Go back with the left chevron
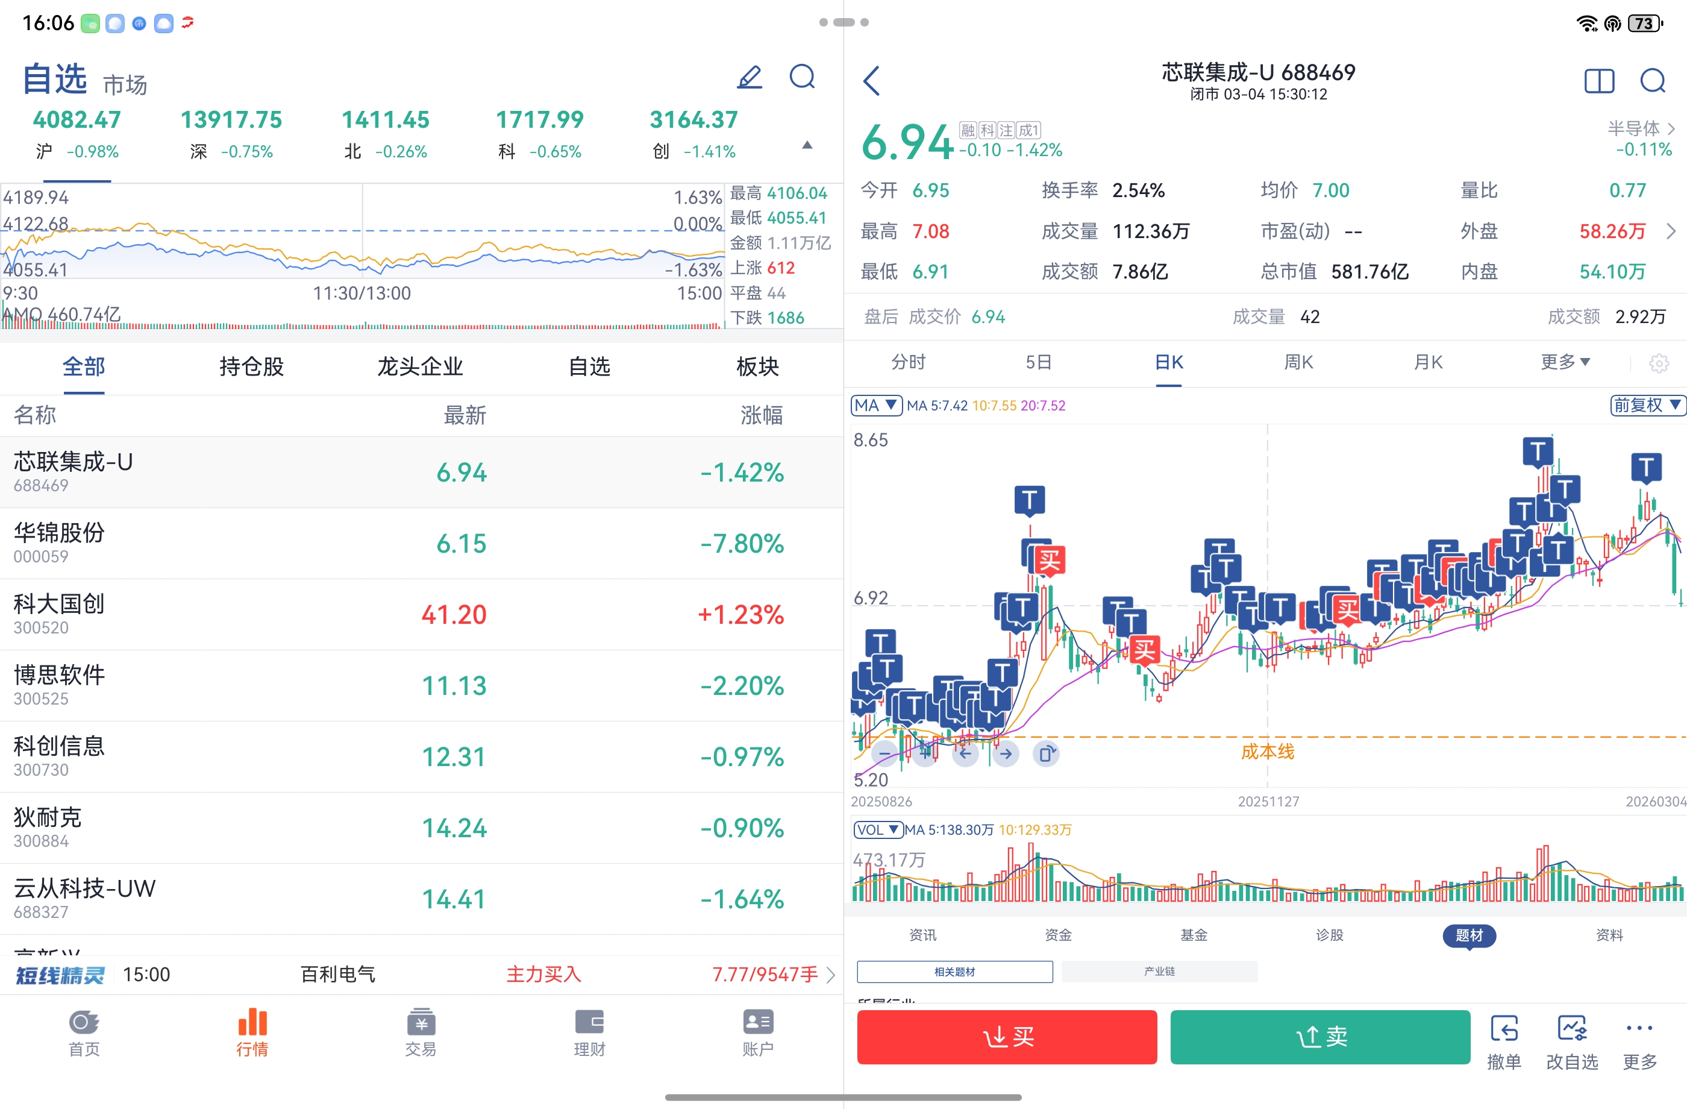 pos(872,81)
